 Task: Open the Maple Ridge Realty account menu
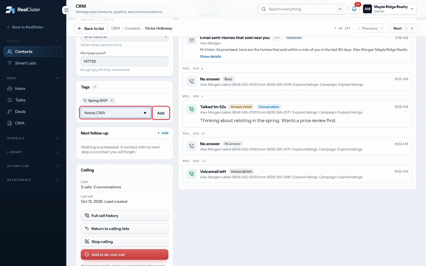click(x=389, y=9)
